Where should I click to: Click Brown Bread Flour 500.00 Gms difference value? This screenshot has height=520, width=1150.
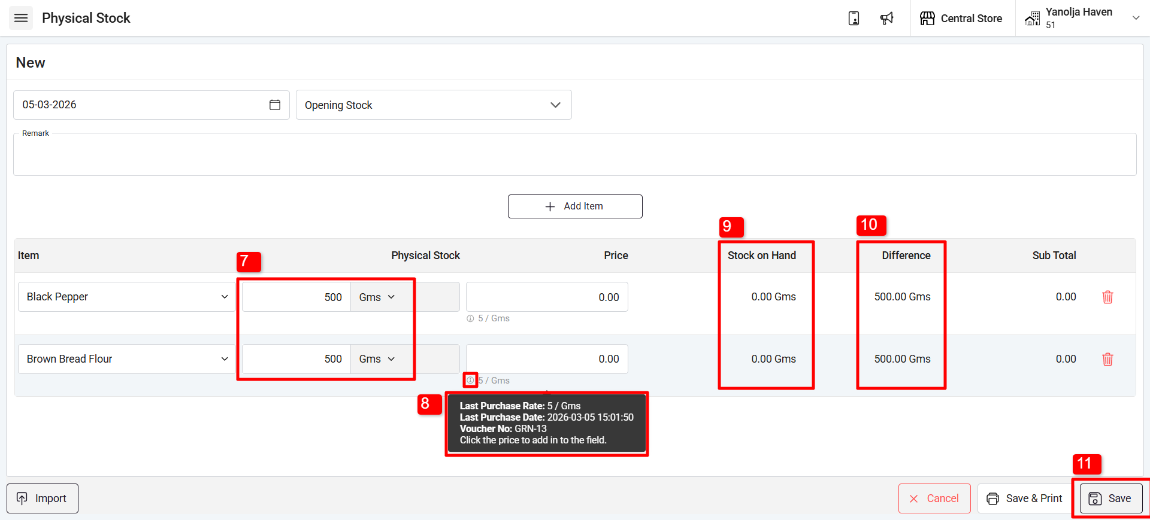point(902,359)
